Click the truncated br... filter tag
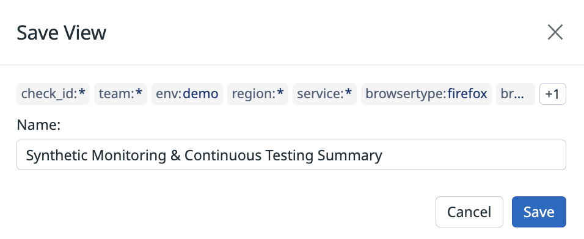Image resolution: width=584 pixels, height=239 pixels. 516,94
